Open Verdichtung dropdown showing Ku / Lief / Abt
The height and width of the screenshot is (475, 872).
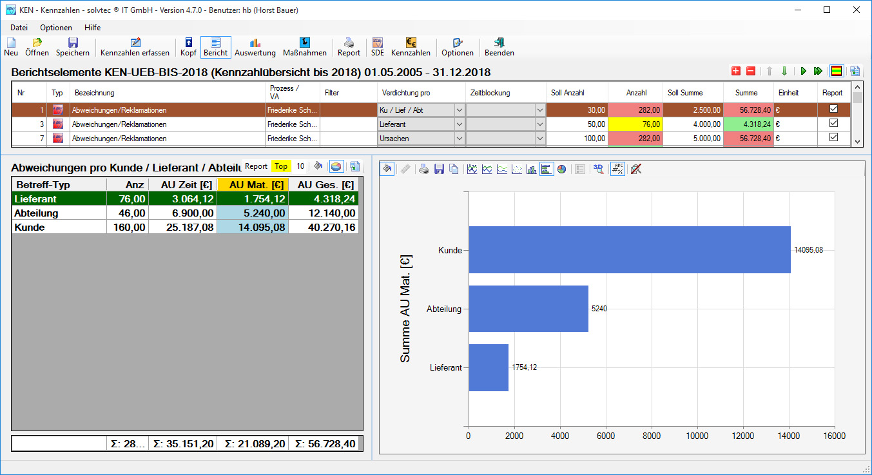459,110
